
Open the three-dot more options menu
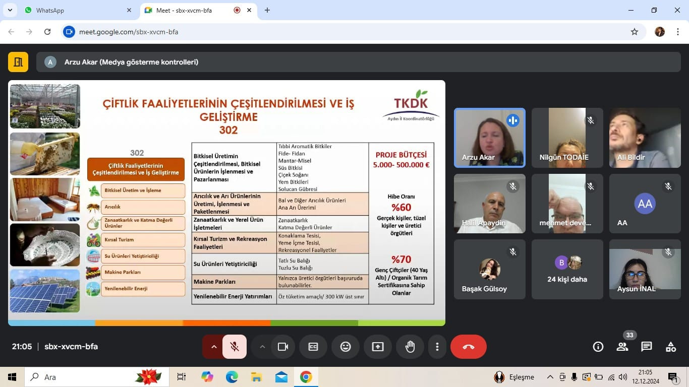(437, 347)
